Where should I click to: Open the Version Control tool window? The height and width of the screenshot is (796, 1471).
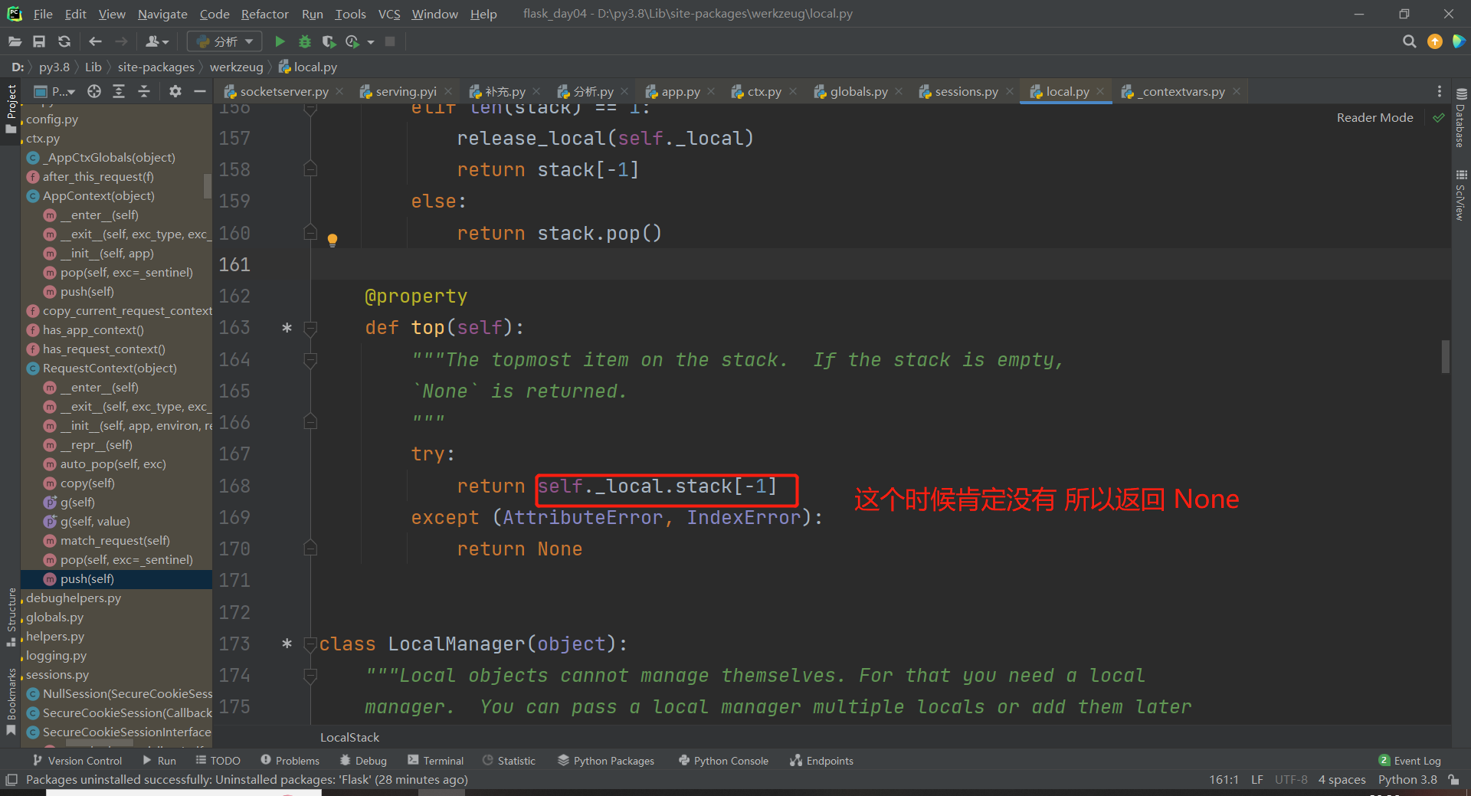tap(77, 761)
